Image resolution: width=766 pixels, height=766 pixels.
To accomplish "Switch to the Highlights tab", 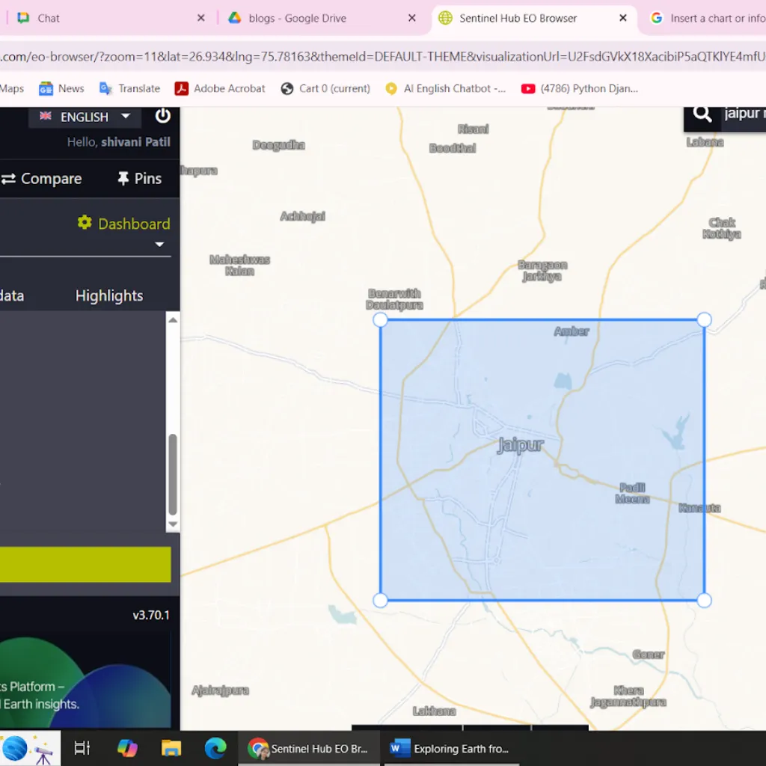I will [108, 295].
